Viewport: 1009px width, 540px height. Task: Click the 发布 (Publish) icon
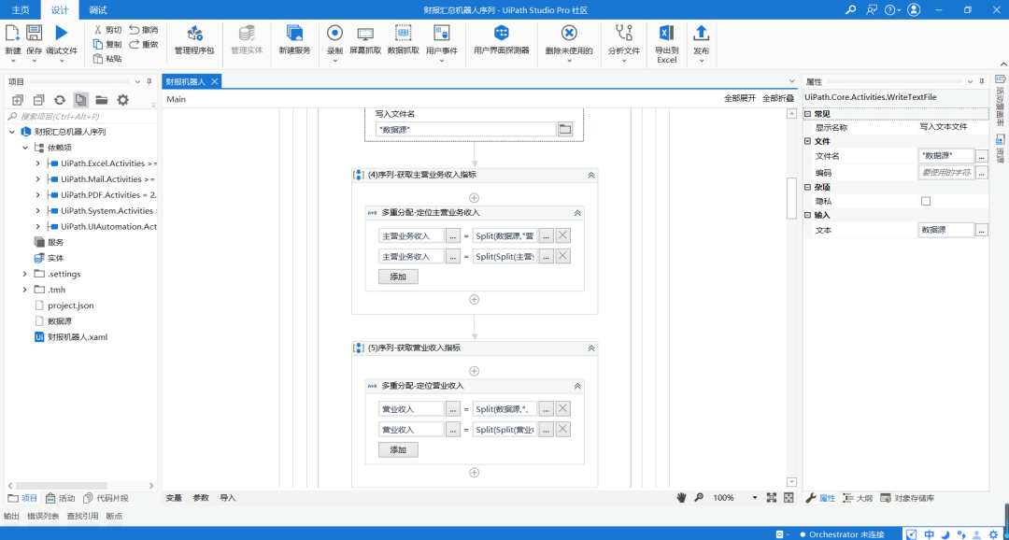702,34
